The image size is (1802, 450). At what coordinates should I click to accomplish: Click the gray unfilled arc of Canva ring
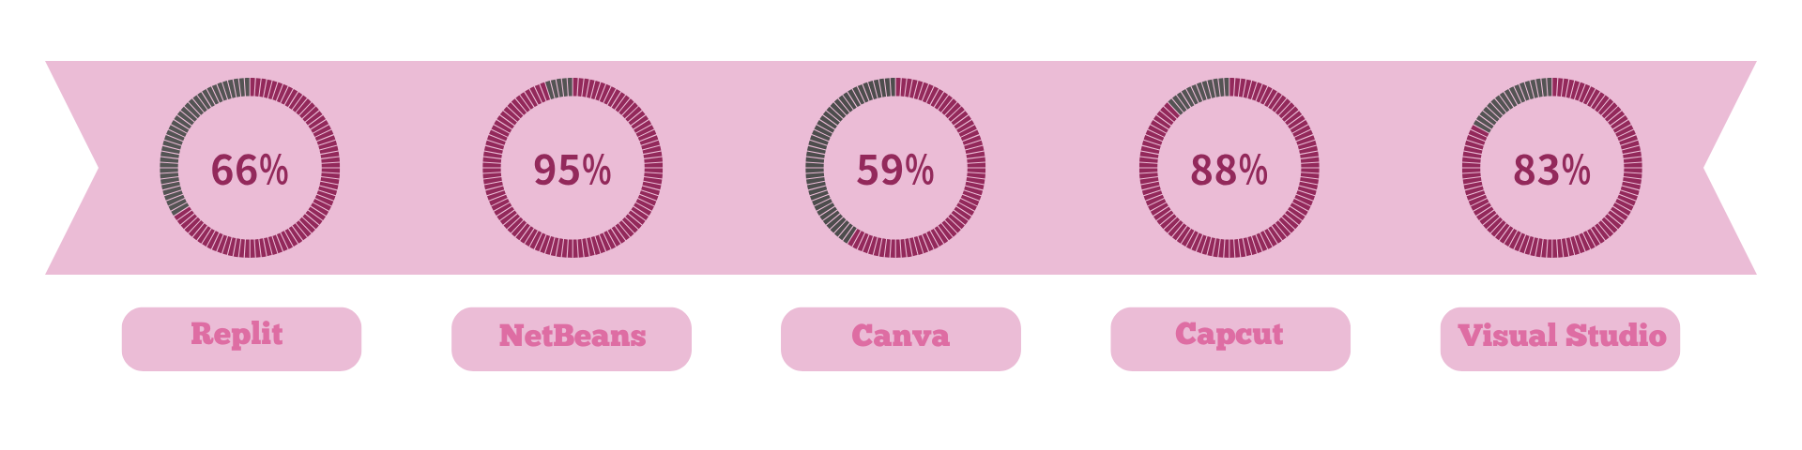coord(817,169)
